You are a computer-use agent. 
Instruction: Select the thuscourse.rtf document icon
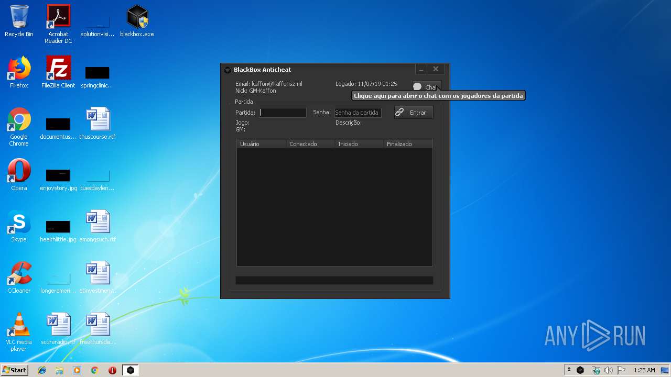click(98, 124)
